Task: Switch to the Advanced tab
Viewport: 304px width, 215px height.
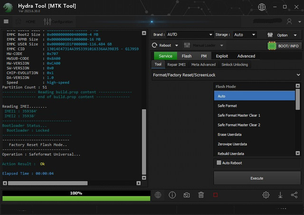Action: coord(246,56)
